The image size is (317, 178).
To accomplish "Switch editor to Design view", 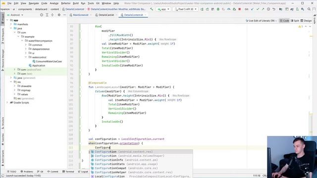I will click(306, 21).
